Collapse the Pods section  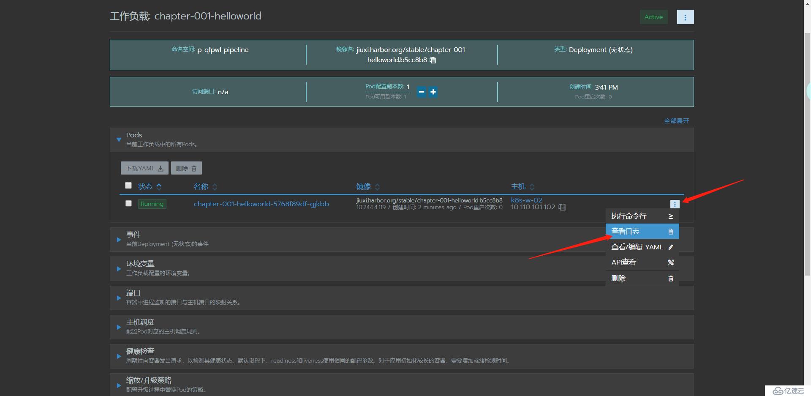coord(119,139)
